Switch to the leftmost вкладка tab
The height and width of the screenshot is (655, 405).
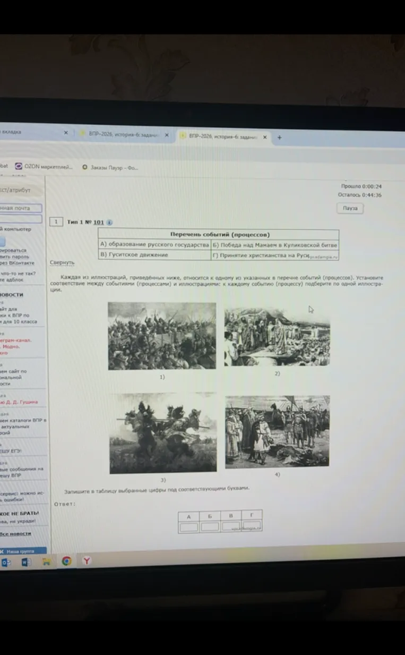35,132
